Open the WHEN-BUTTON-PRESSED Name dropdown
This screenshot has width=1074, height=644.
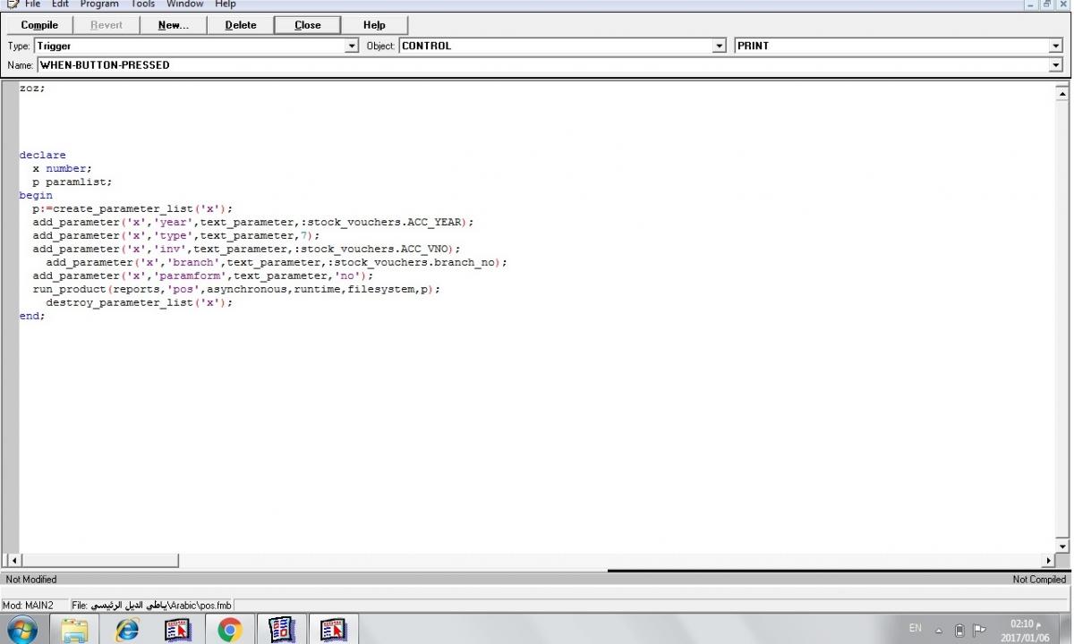tap(1056, 65)
